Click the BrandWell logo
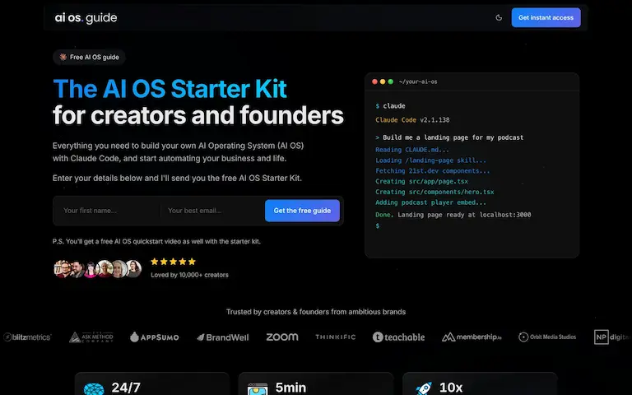632x395 pixels. pyautogui.click(x=223, y=337)
